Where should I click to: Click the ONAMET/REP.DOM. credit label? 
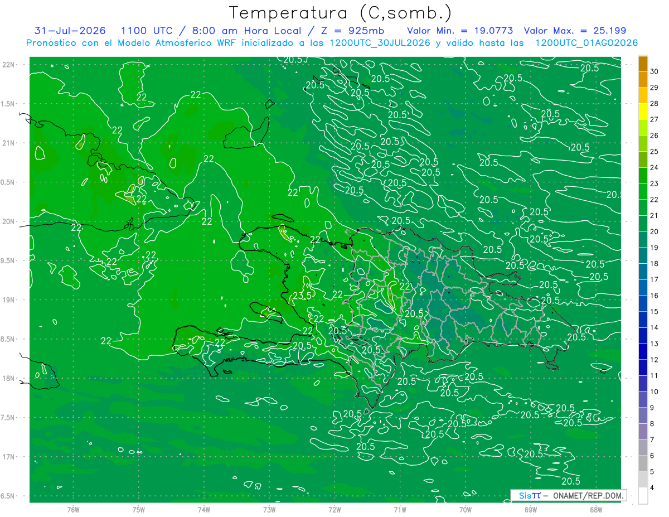pos(588,495)
